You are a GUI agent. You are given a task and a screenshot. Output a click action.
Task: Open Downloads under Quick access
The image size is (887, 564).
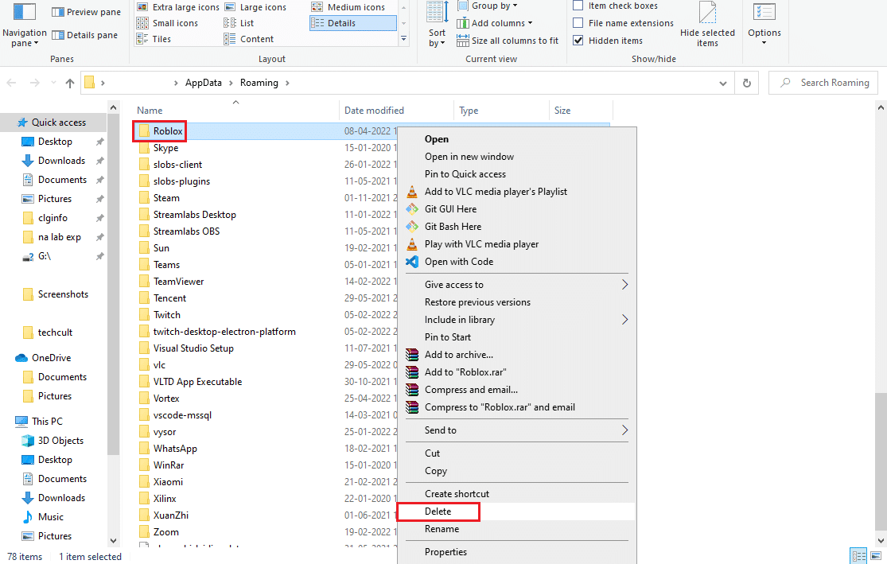coord(61,161)
